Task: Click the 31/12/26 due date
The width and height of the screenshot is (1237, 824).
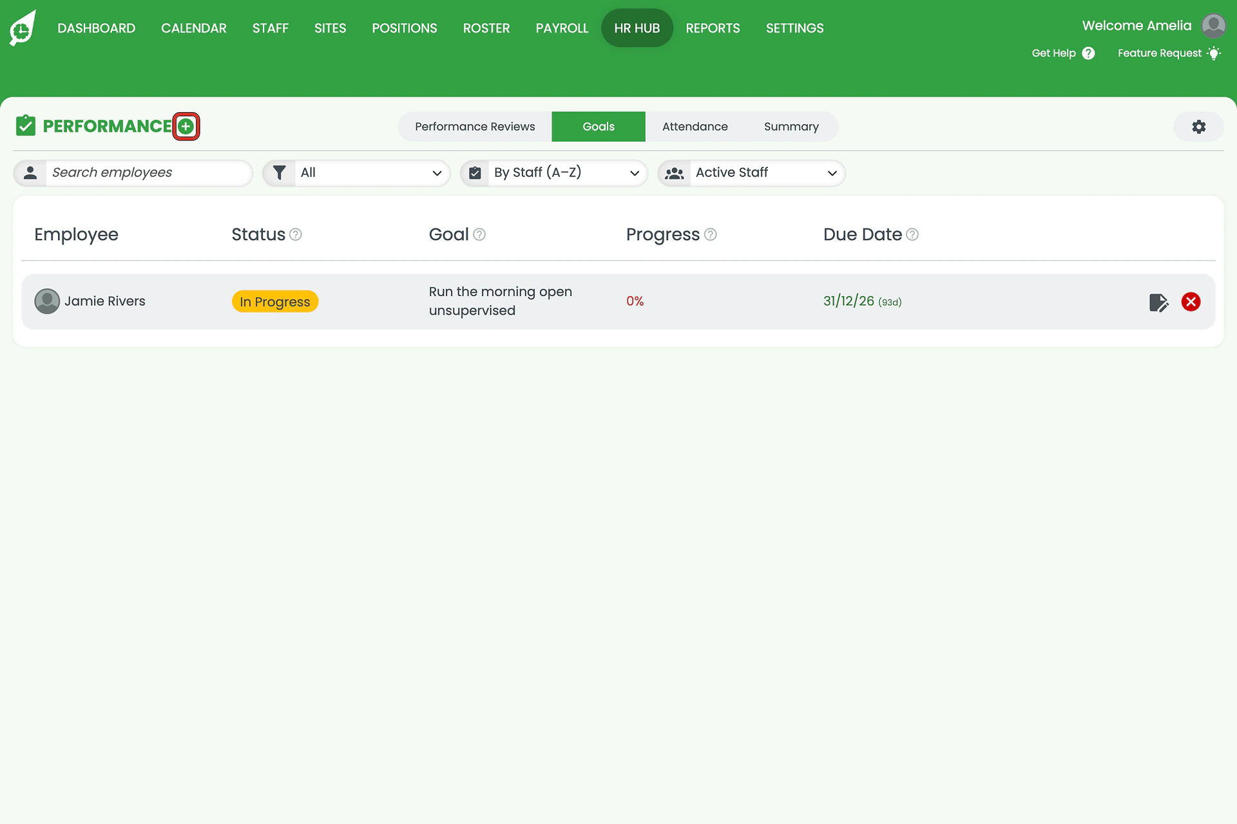Action: (849, 301)
